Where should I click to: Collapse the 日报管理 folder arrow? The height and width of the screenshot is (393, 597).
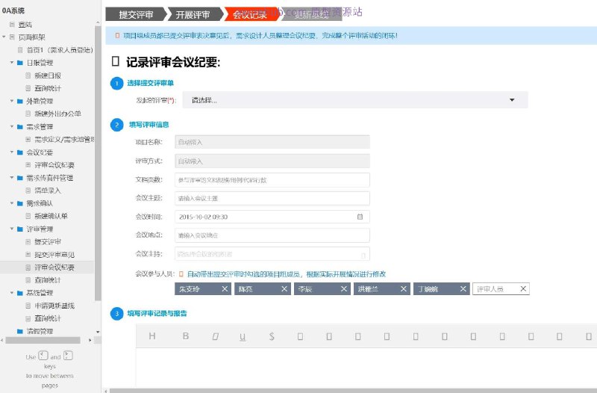[x=12, y=63]
